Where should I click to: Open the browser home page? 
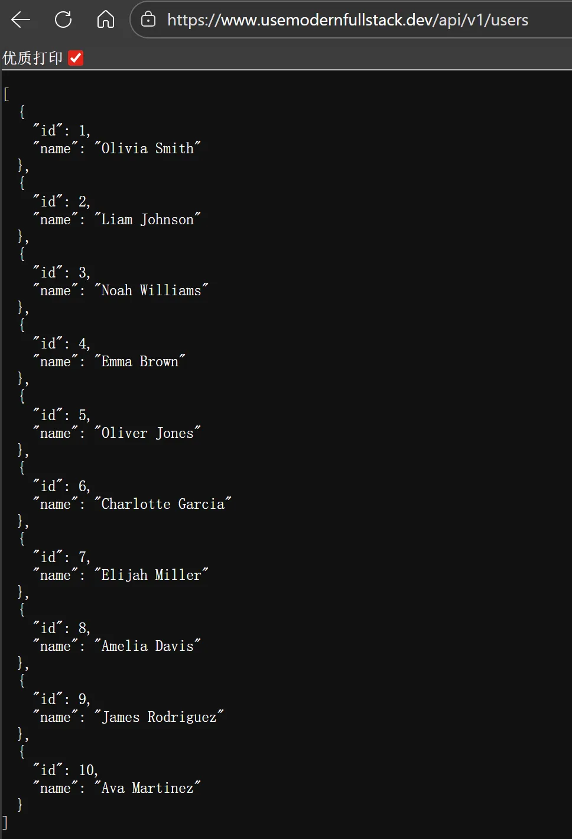(x=105, y=20)
